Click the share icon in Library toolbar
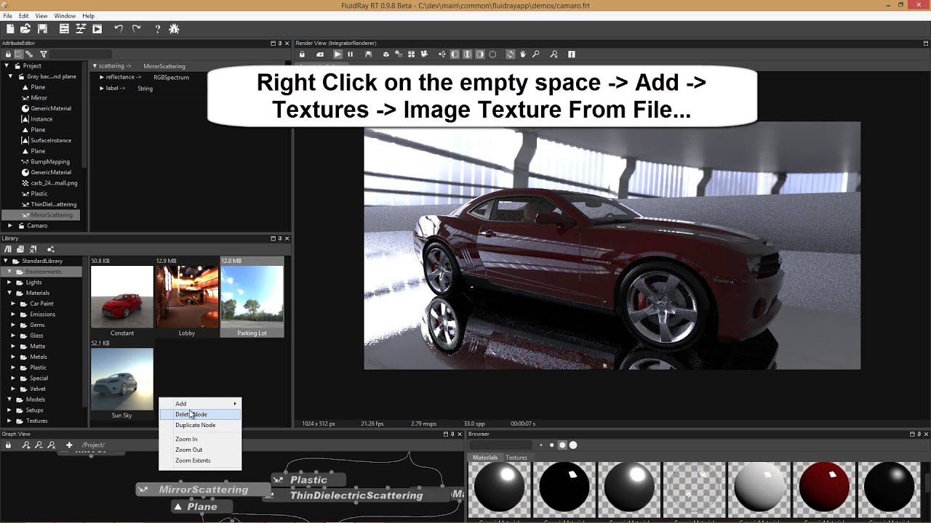 point(50,249)
